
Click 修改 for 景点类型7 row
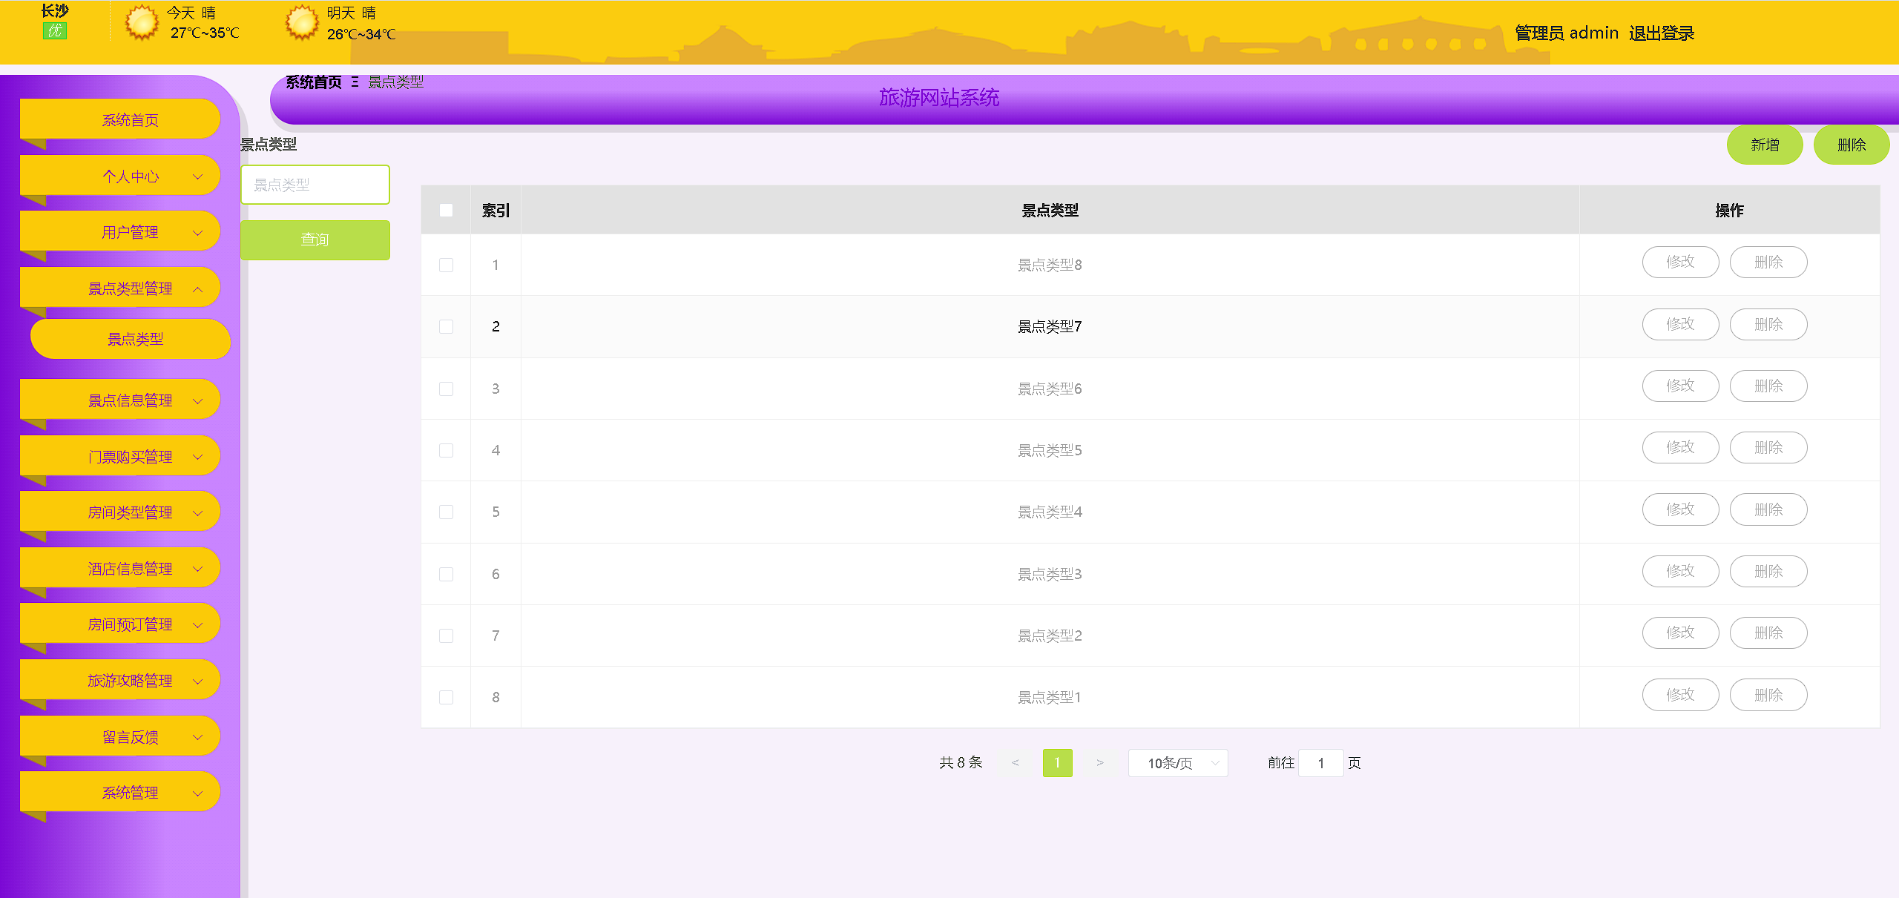(x=1680, y=324)
